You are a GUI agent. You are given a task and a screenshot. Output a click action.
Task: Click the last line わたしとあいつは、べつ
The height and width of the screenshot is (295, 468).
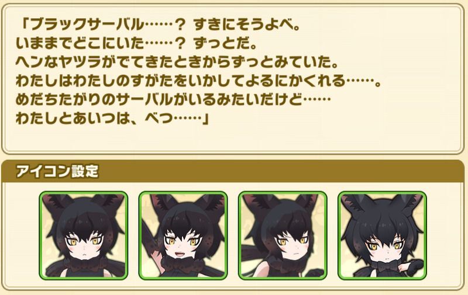coord(112,119)
